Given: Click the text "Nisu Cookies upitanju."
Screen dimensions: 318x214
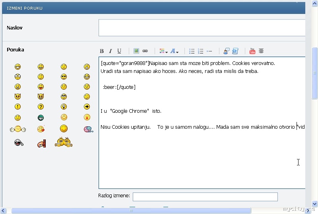Looking at the screenshot, I should 126,127.
